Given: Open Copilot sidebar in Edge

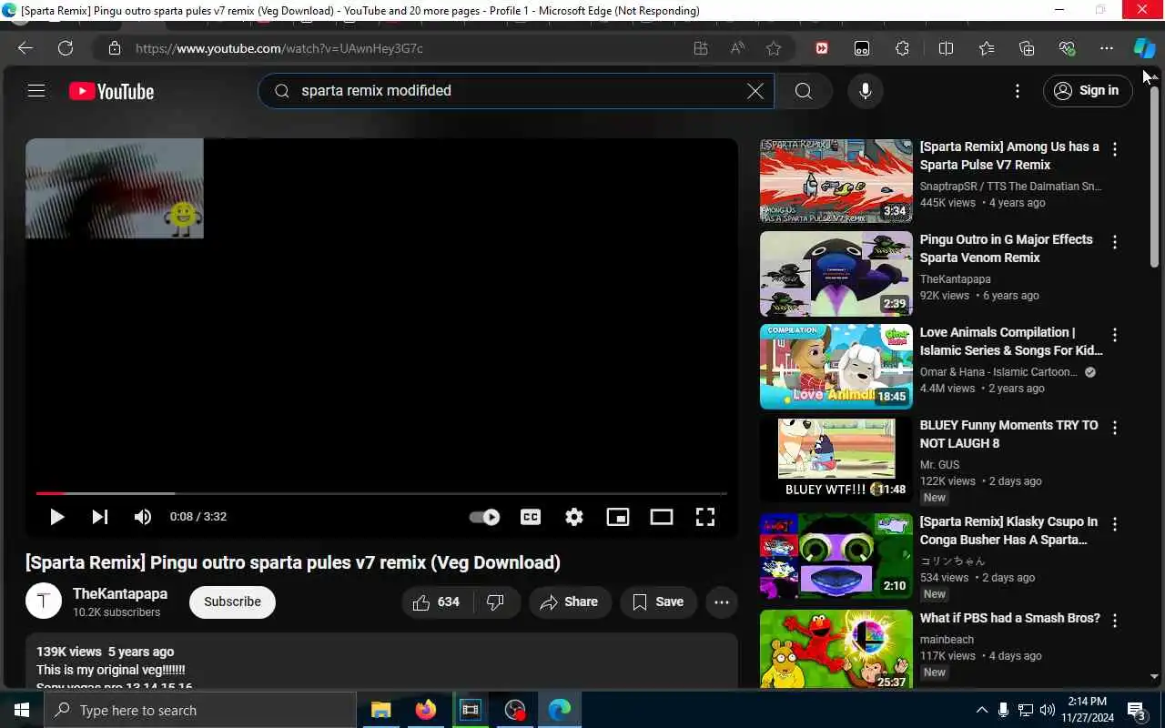Looking at the screenshot, I should (1144, 48).
